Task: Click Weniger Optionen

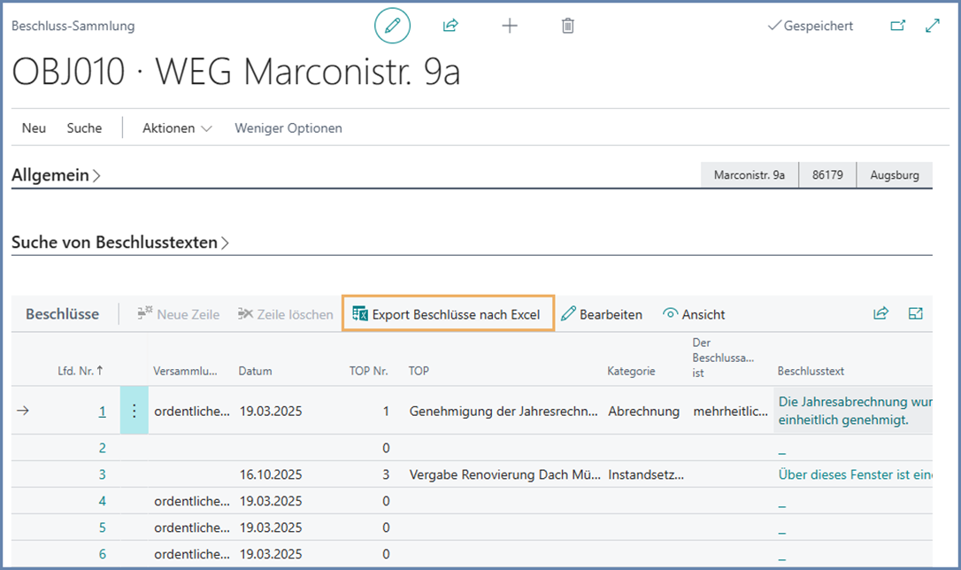Action: (x=288, y=128)
